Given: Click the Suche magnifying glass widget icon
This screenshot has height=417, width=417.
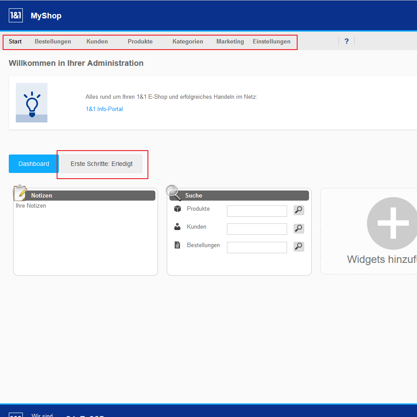Looking at the screenshot, I should point(173,193).
